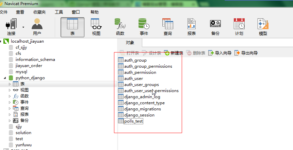This screenshot has width=293, height=150.
Task: Open the 连接 connection toolbar icon
Action: (11, 27)
